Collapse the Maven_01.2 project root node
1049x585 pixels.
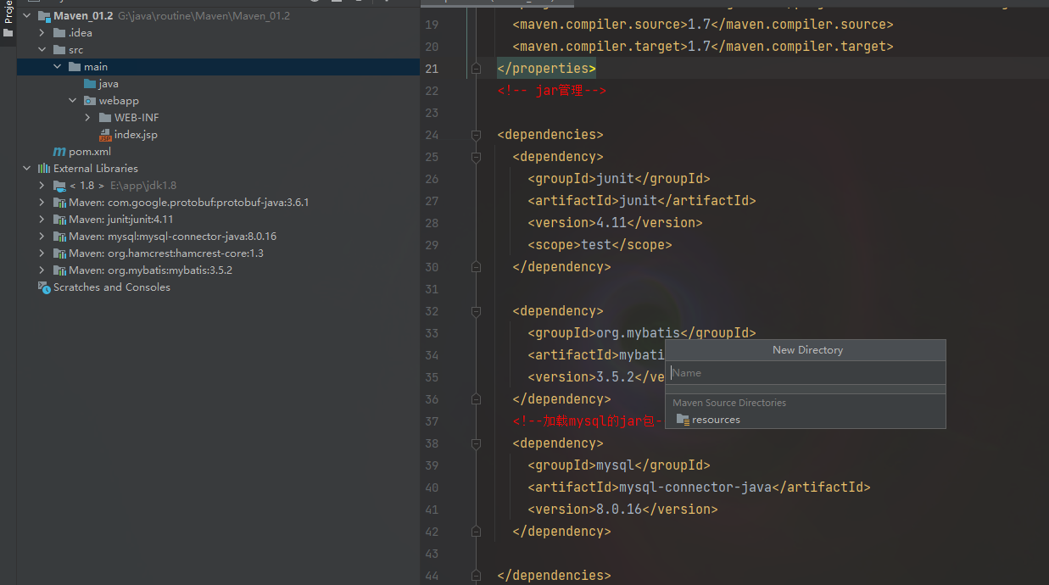(x=27, y=16)
